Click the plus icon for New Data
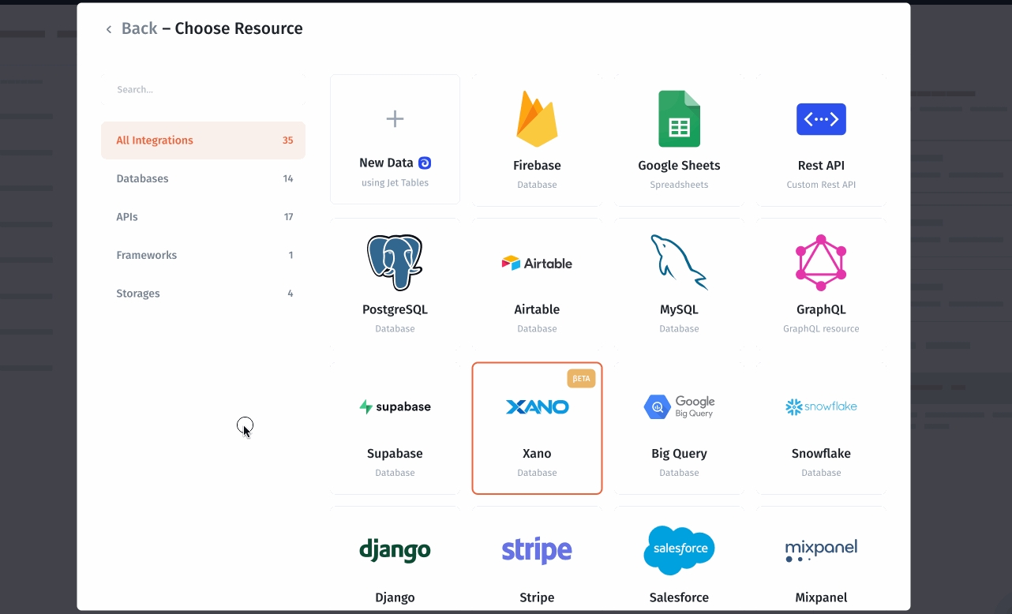Screen dimensions: 1012x614 [395, 119]
